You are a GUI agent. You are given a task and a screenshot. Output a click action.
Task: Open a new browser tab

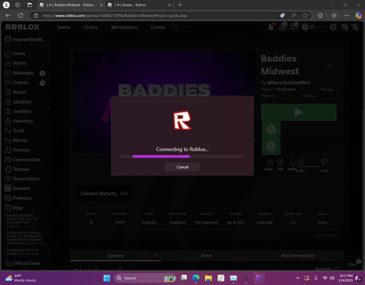180,5
